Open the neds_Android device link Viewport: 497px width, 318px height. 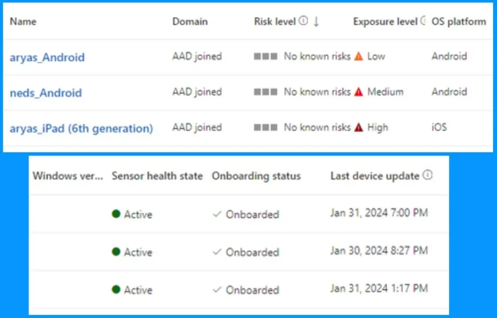[46, 93]
